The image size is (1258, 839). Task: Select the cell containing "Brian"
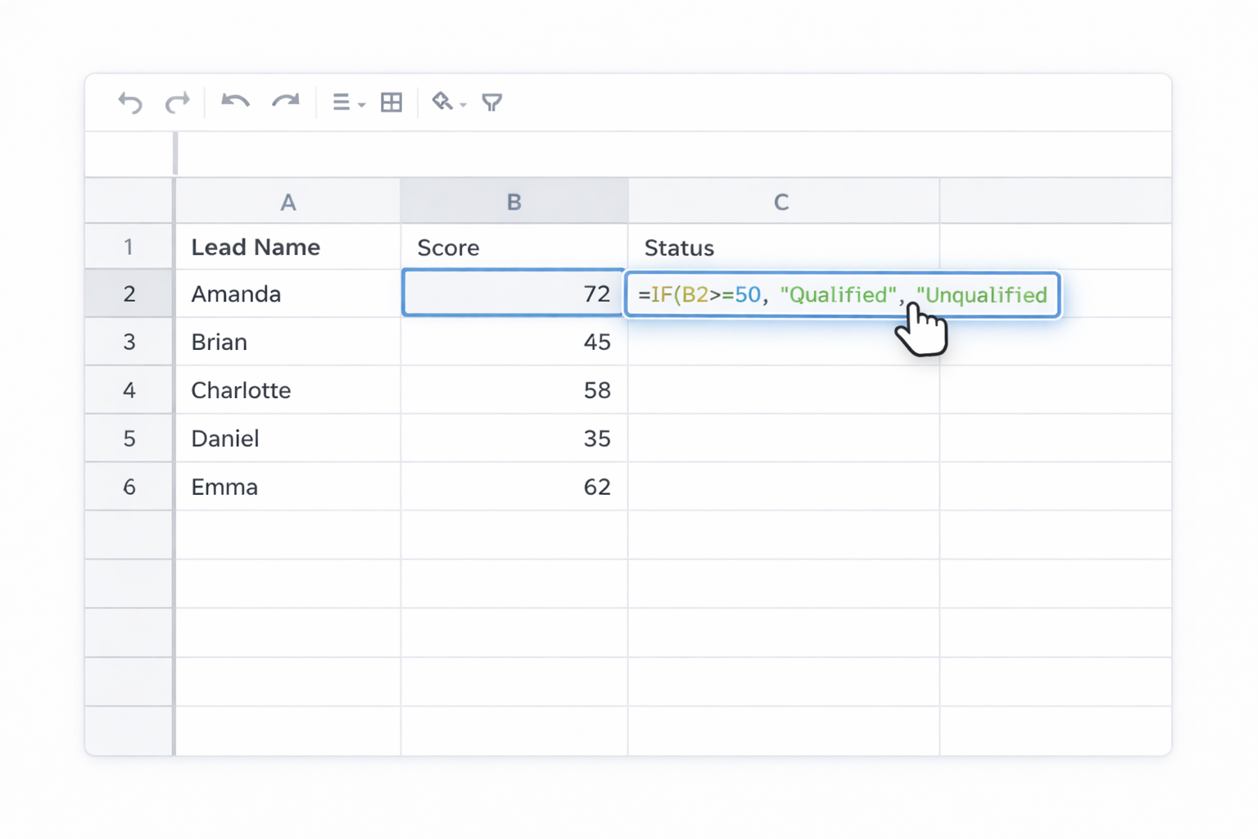[287, 342]
